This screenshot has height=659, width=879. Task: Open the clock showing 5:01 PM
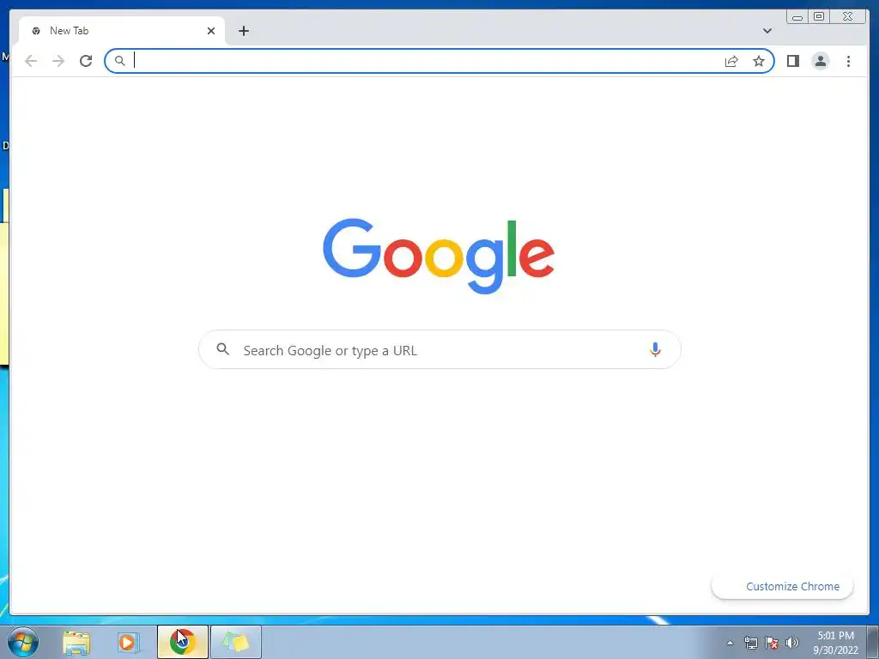[x=835, y=643]
